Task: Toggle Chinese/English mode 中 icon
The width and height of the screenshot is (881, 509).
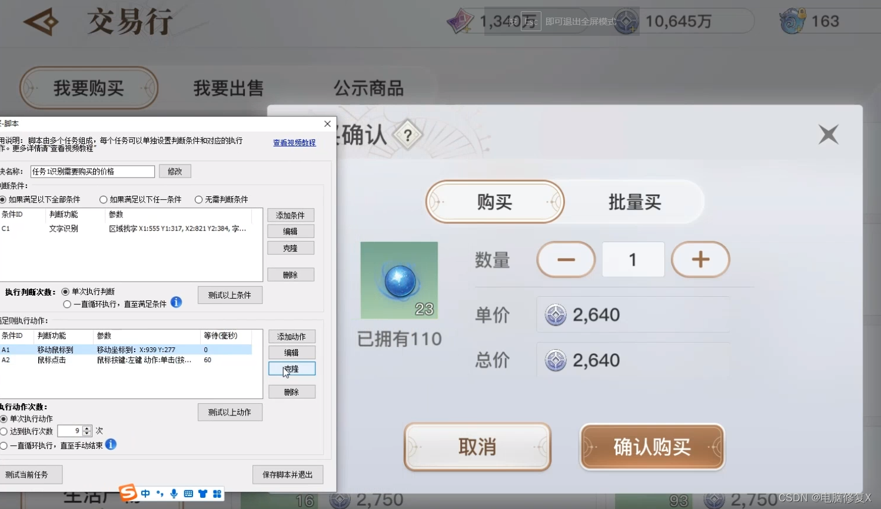Action: 145,494
